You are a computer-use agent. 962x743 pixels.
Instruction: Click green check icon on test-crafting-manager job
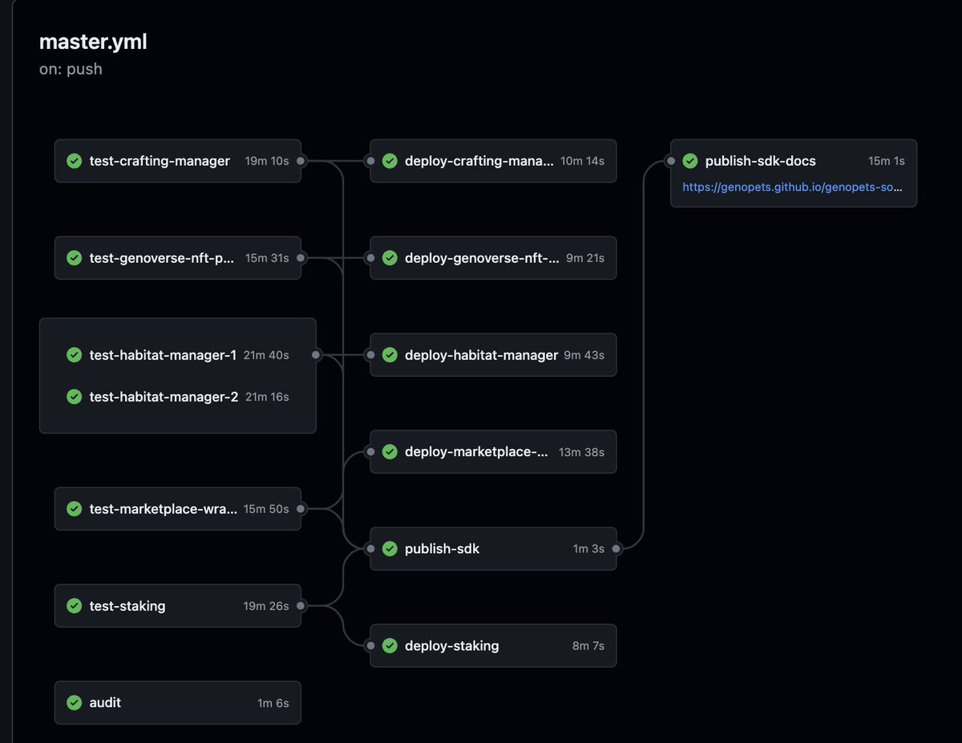pos(75,161)
